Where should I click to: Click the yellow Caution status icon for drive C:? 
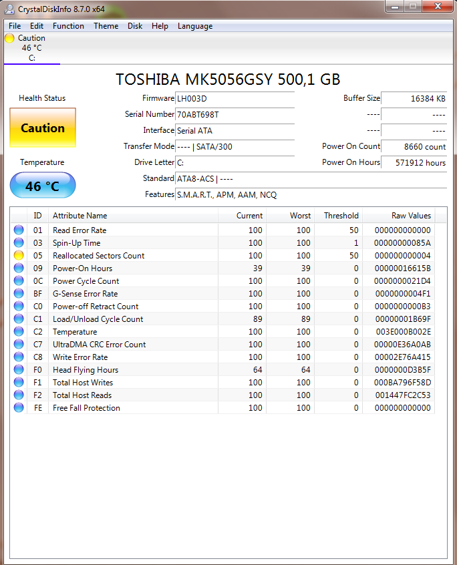point(10,38)
